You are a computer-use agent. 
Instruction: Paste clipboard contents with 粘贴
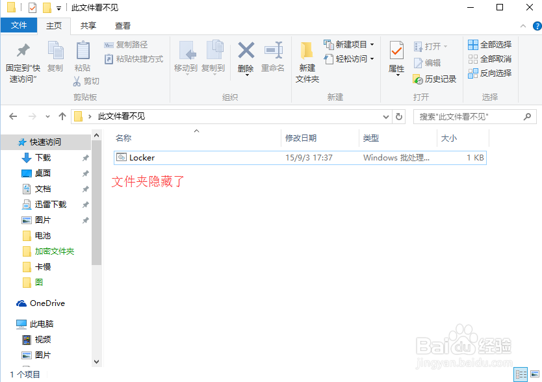(x=82, y=58)
